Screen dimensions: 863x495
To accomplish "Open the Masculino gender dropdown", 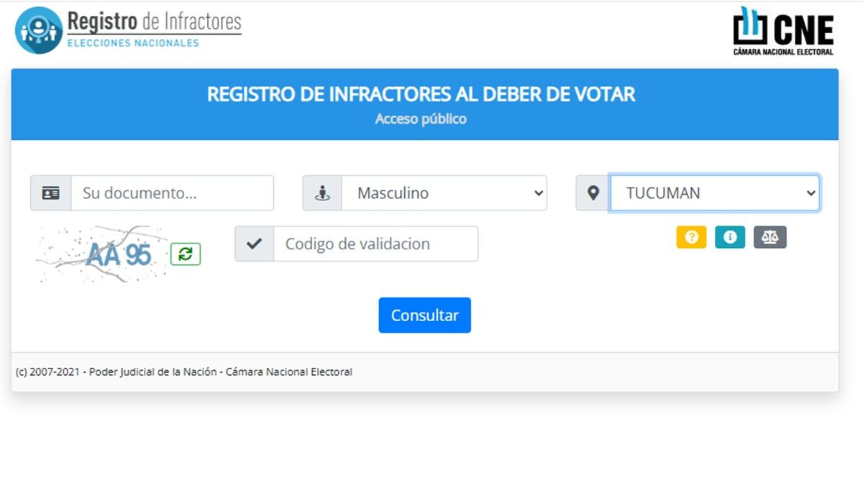I will [x=444, y=193].
